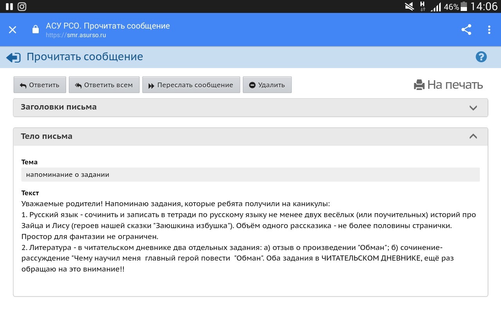The image size is (501, 313).
Task: Click the Ответить button
Action: pyautogui.click(x=40, y=85)
